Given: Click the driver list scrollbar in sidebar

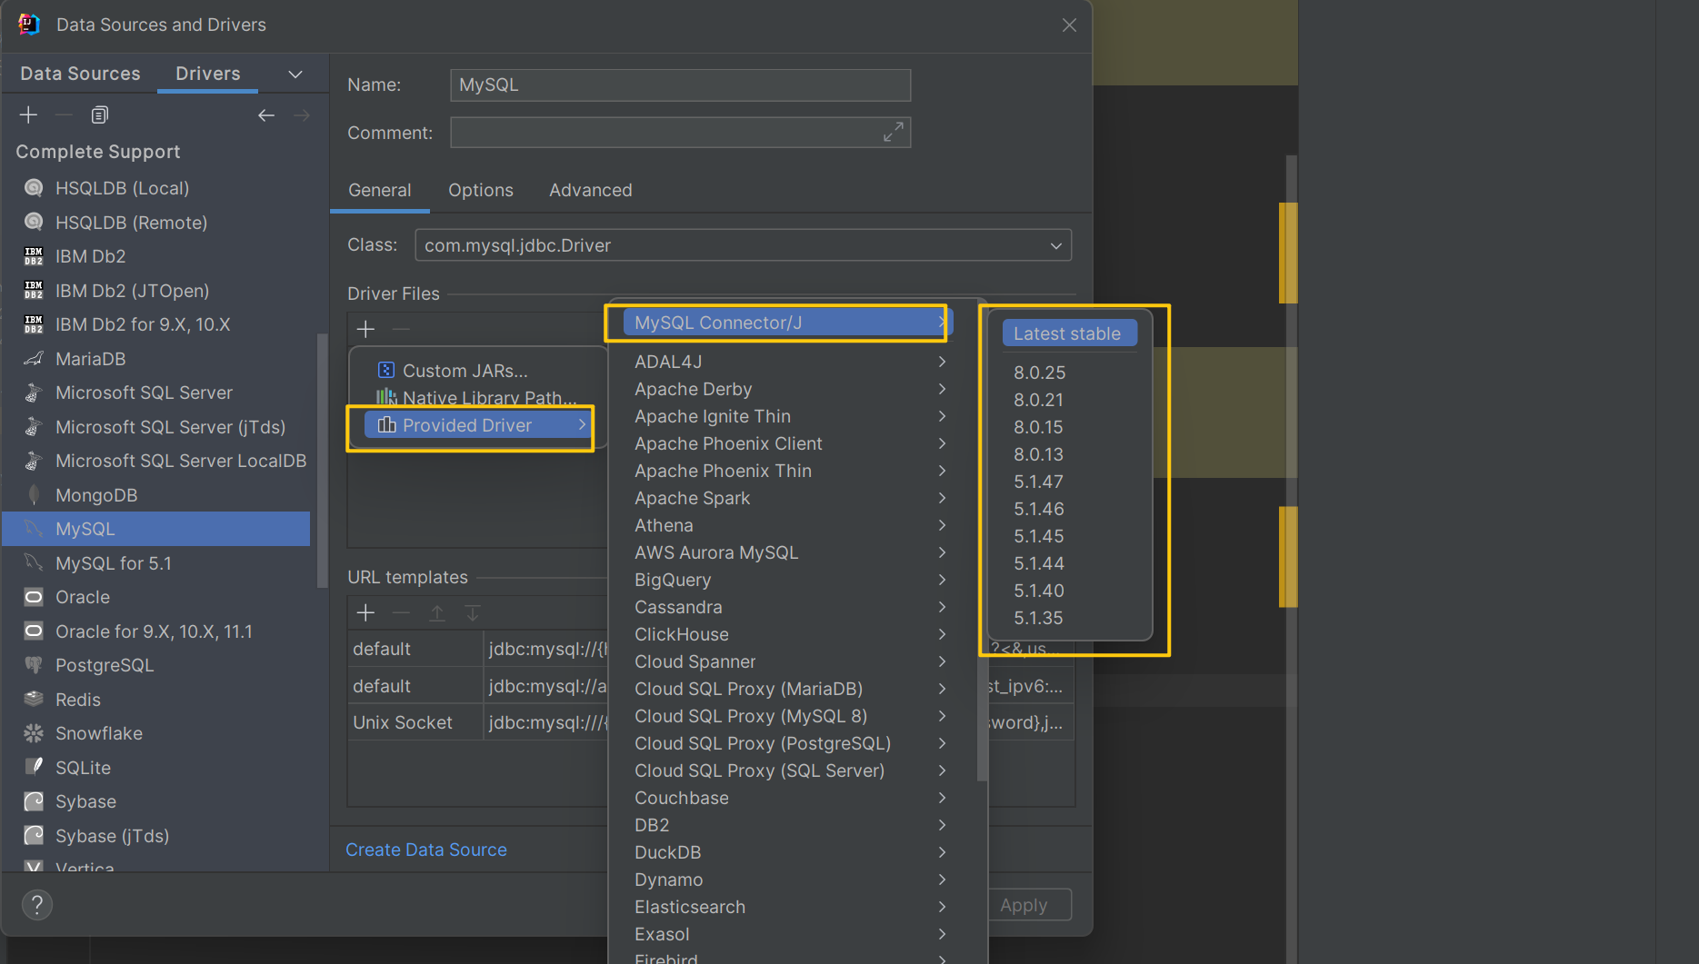Looking at the screenshot, I should 321,461.
